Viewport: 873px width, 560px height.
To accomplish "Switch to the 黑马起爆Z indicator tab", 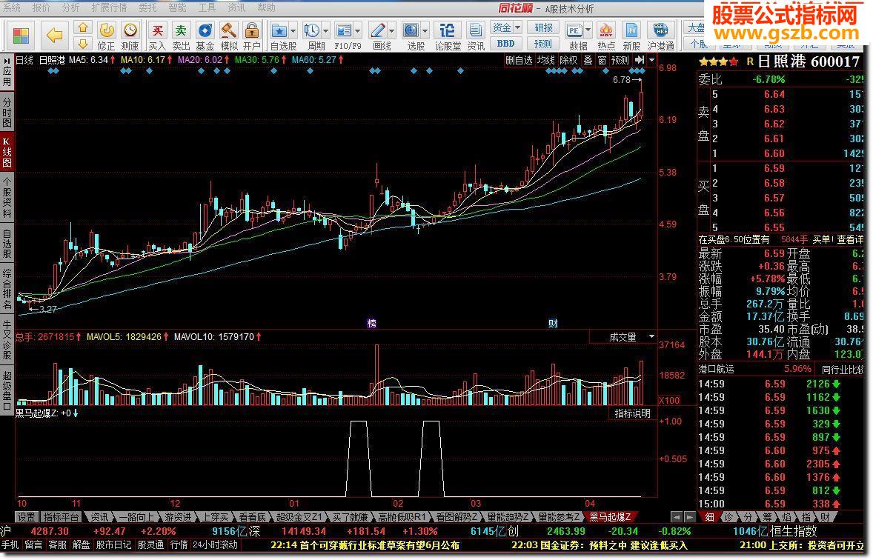I will pos(611,518).
